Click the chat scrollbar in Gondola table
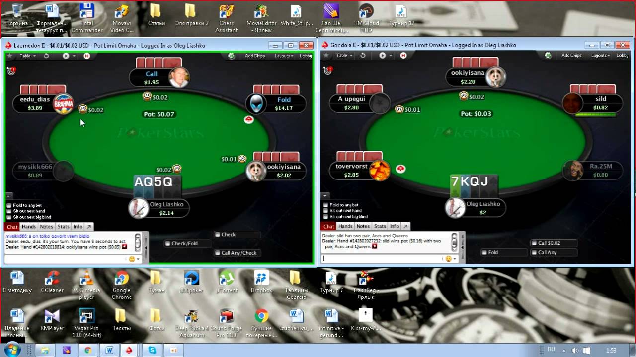Image resolution: width=636 pixels, height=357 pixels. [x=454, y=242]
